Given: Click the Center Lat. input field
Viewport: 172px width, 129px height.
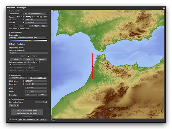Looking at the screenshot, I should pyautogui.click(x=36, y=84).
